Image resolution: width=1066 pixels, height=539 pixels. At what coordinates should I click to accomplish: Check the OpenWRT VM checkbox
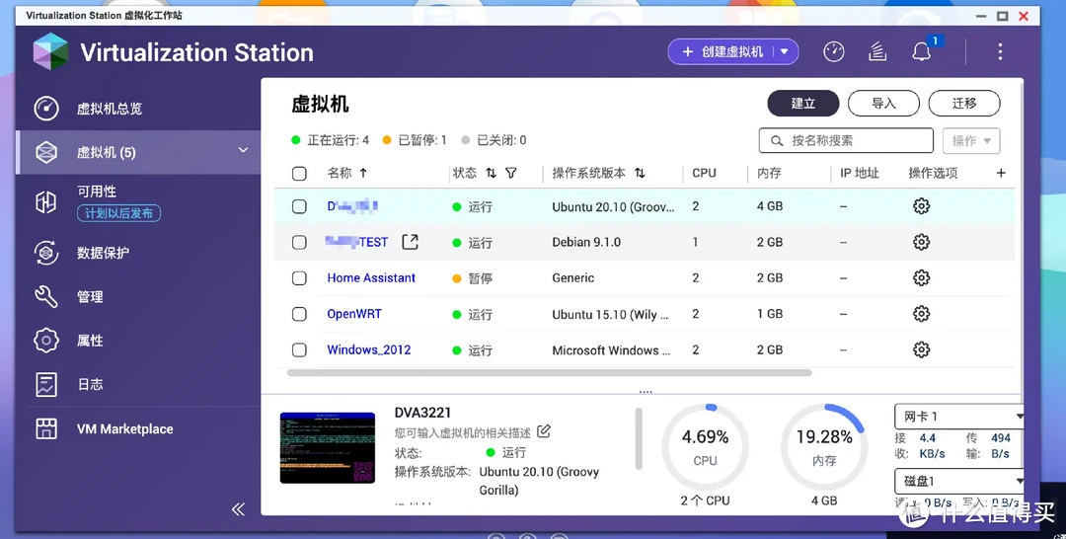point(299,314)
